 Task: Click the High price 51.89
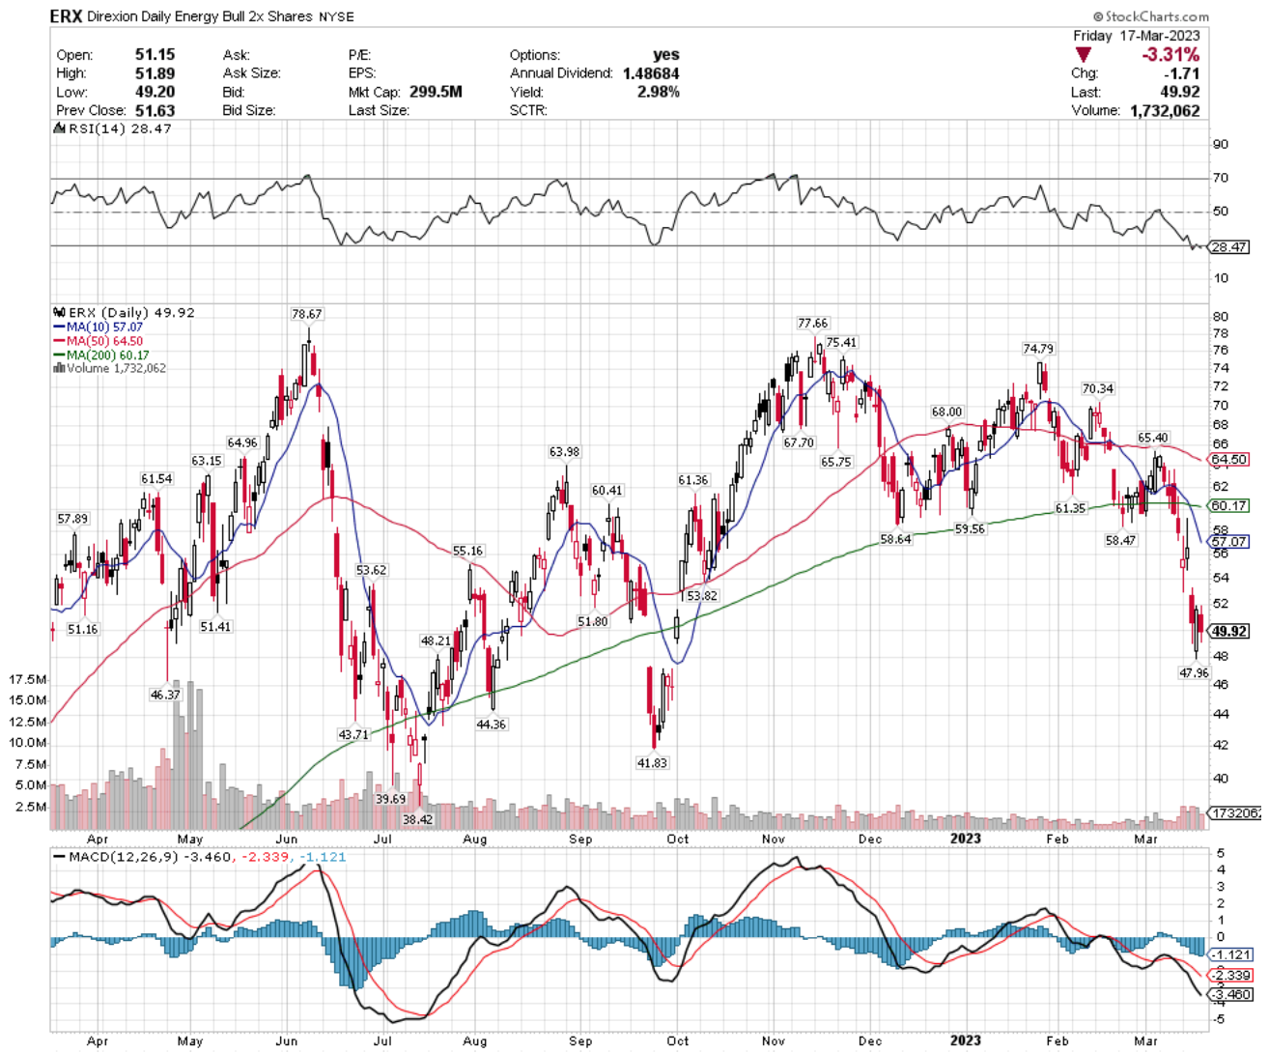155,73
